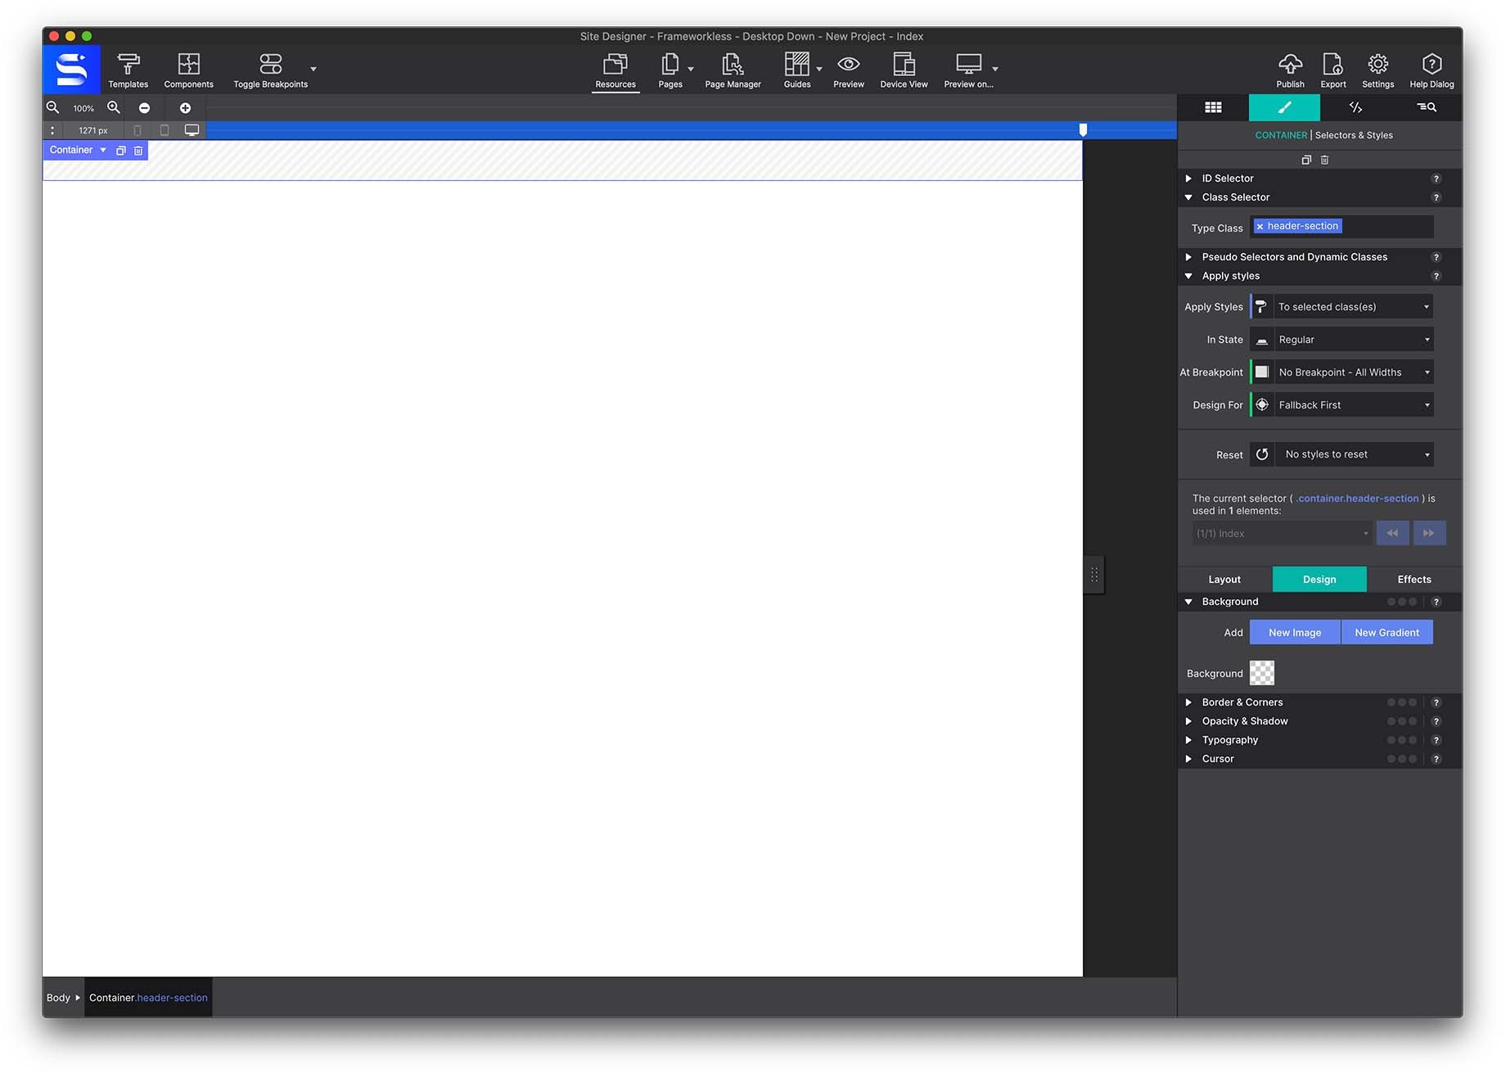
Task: Click the Guides icon
Action: tap(796, 64)
